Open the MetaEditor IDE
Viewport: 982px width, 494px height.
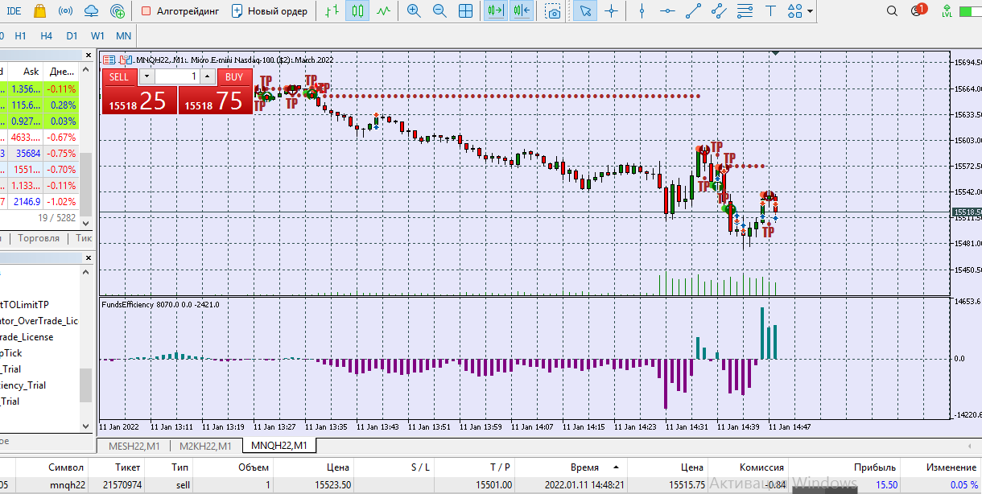point(14,11)
